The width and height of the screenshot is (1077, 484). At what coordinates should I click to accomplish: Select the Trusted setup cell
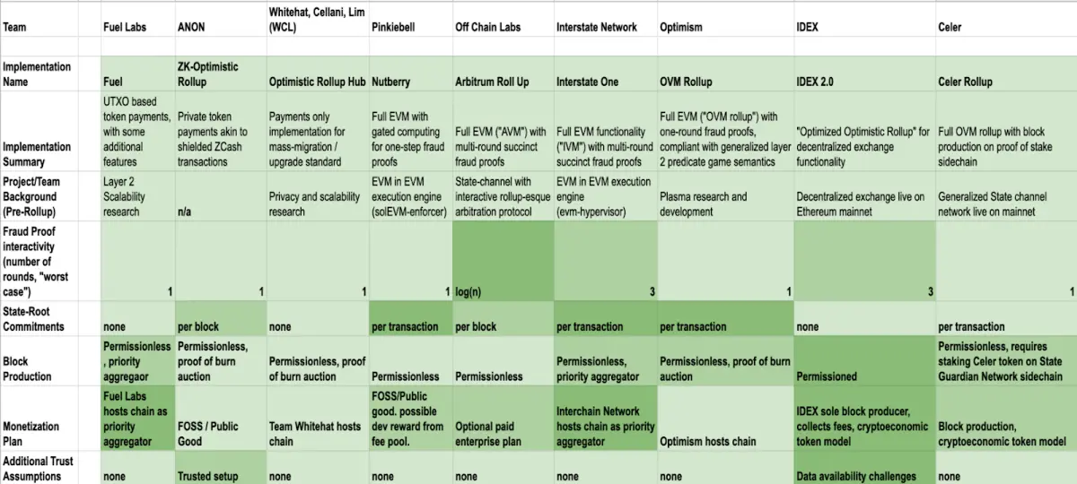click(x=220, y=468)
